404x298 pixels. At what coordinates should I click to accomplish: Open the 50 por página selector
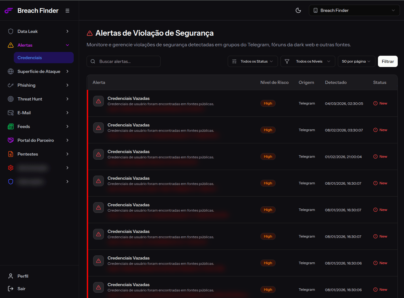356,61
